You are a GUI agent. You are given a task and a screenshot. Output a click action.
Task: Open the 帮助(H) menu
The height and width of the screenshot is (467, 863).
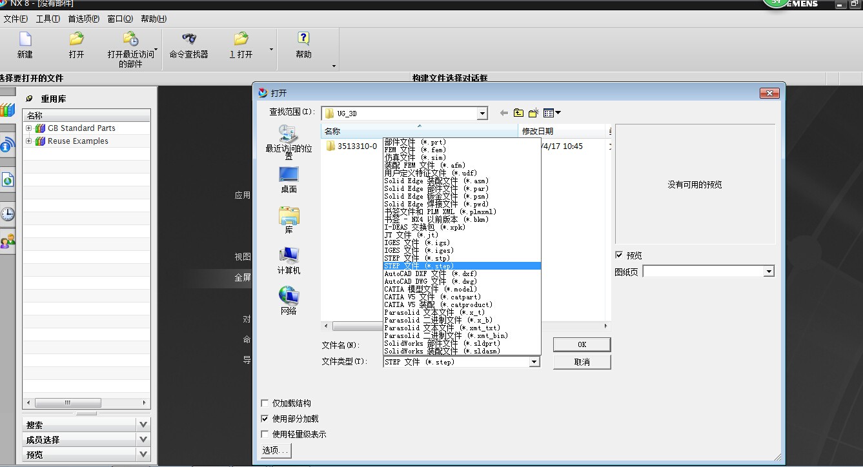coord(154,19)
